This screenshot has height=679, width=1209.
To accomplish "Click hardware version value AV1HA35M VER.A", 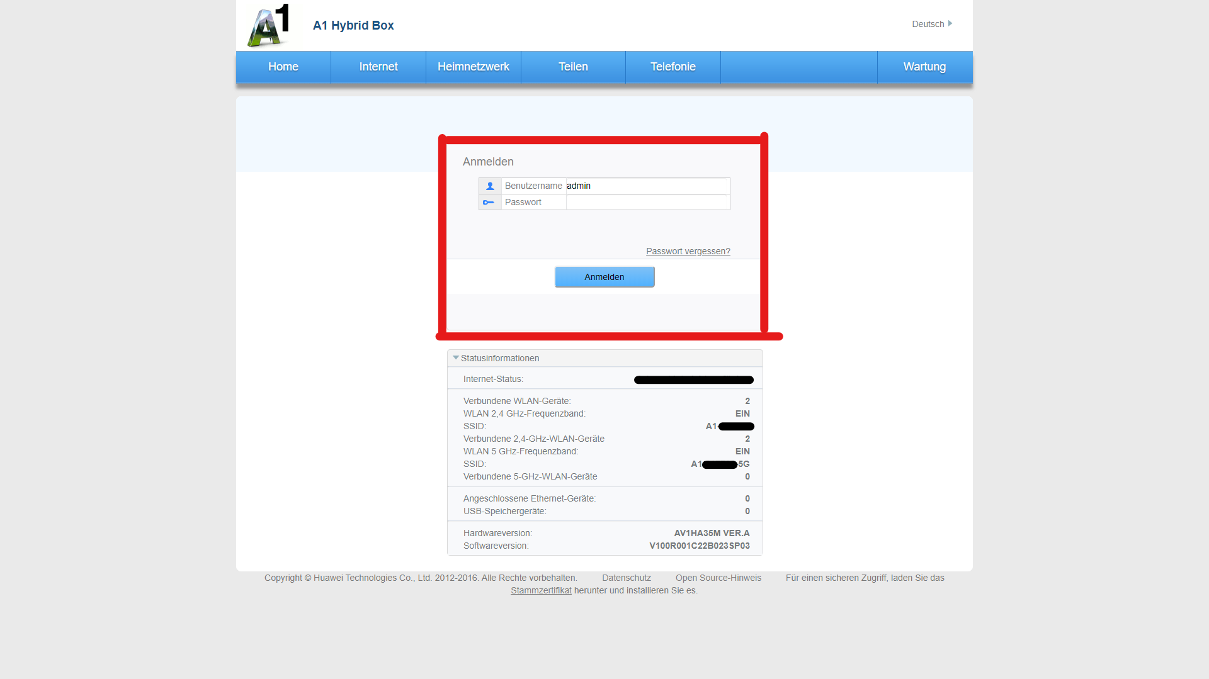I will (712, 533).
